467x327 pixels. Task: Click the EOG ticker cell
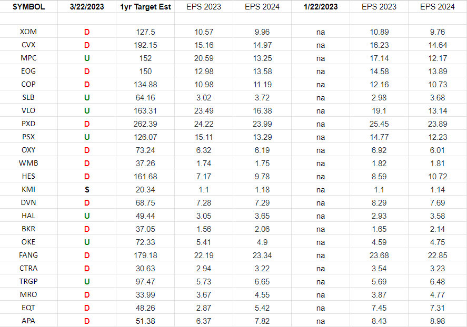point(28,71)
